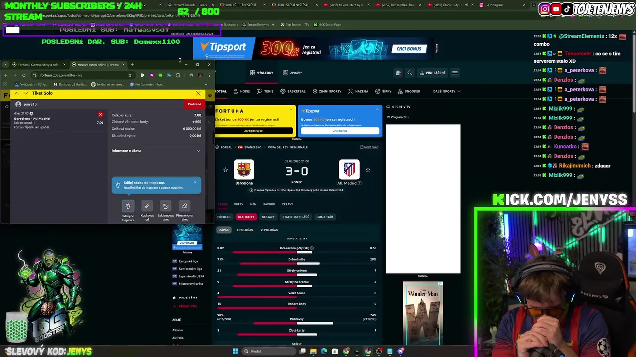This screenshot has width=636, height=357.
Task: Open the ZPRÁVY section in Livesport header
Action: coord(293,73)
